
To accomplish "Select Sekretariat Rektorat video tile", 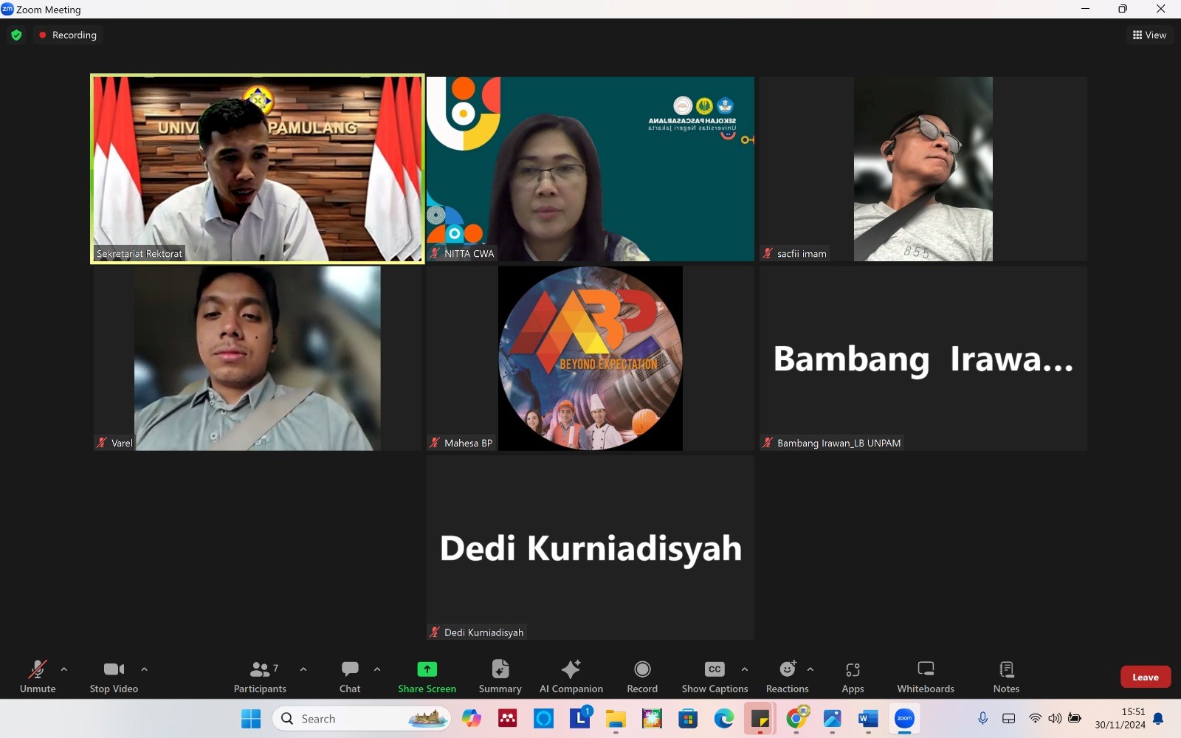I will coord(257,169).
